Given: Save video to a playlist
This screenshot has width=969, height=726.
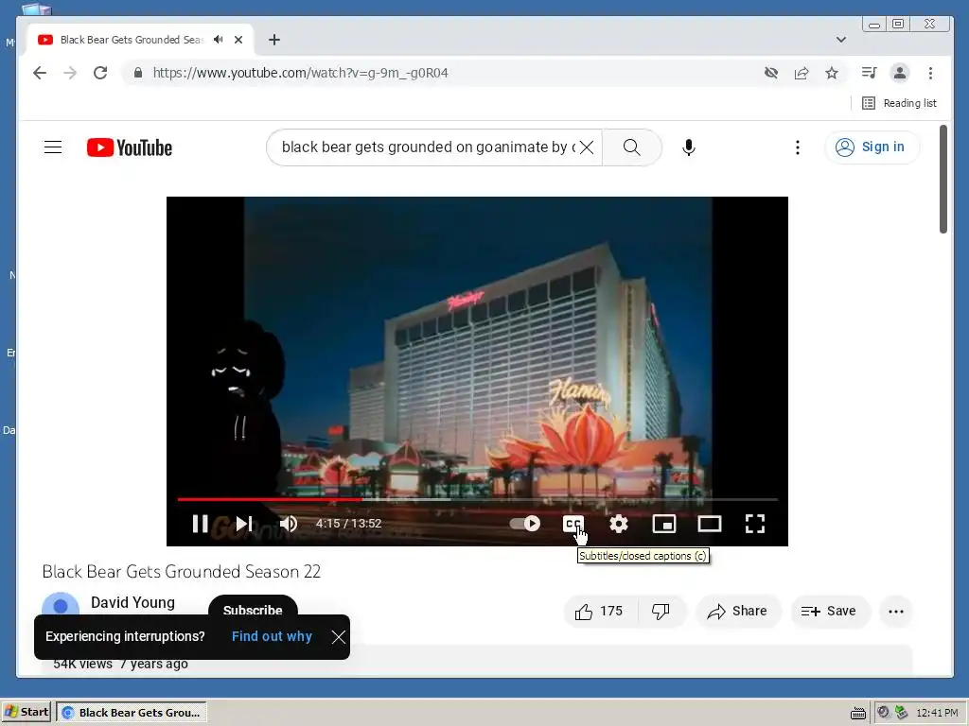Looking at the screenshot, I should click(830, 612).
